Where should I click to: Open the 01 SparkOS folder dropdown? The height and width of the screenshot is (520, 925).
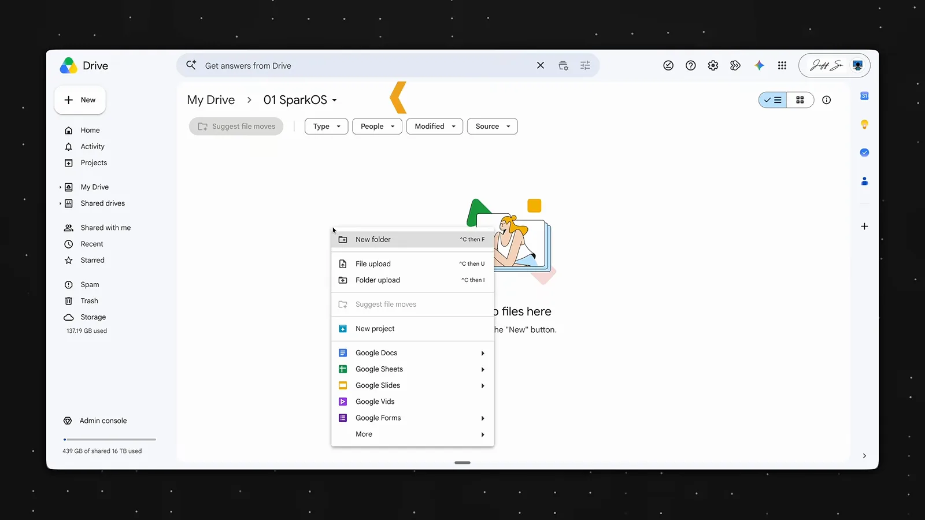pos(300,100)
